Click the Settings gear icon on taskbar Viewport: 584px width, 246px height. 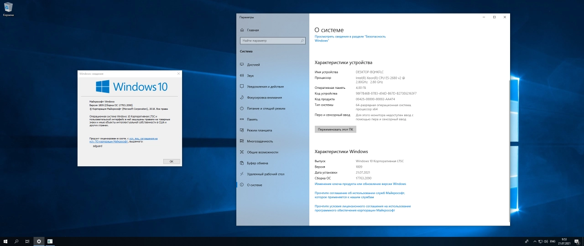click(39, 241)
